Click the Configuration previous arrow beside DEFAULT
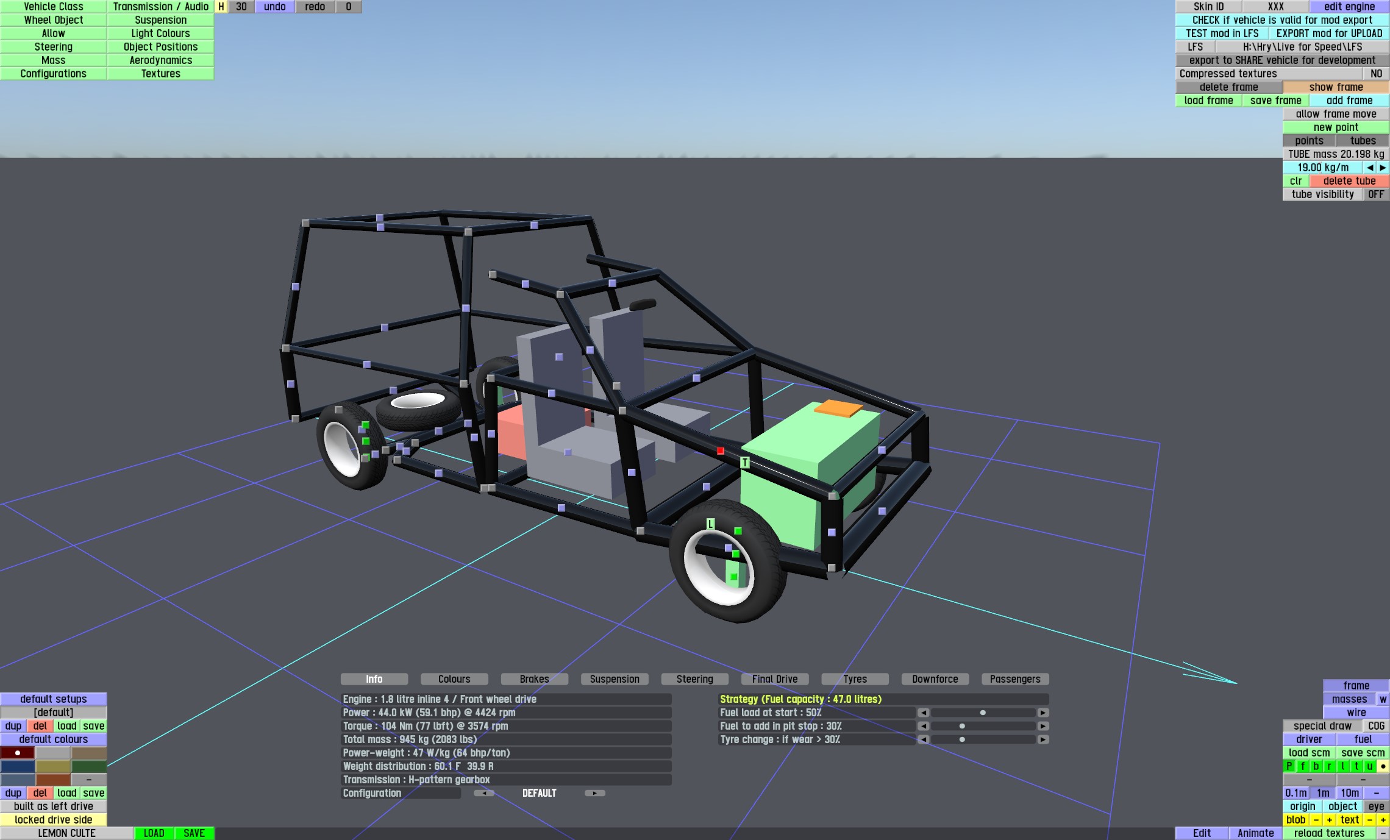 pos(484,793)
